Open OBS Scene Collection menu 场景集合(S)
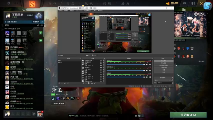This screenshot has width=213, height=120. (87, 11)
